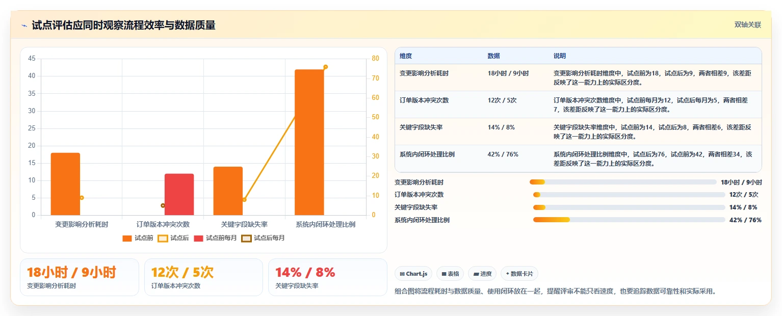Click the 变更影响分析耗时 progress bar
Viewport: 782px width, 316px height.
point(622,182)
